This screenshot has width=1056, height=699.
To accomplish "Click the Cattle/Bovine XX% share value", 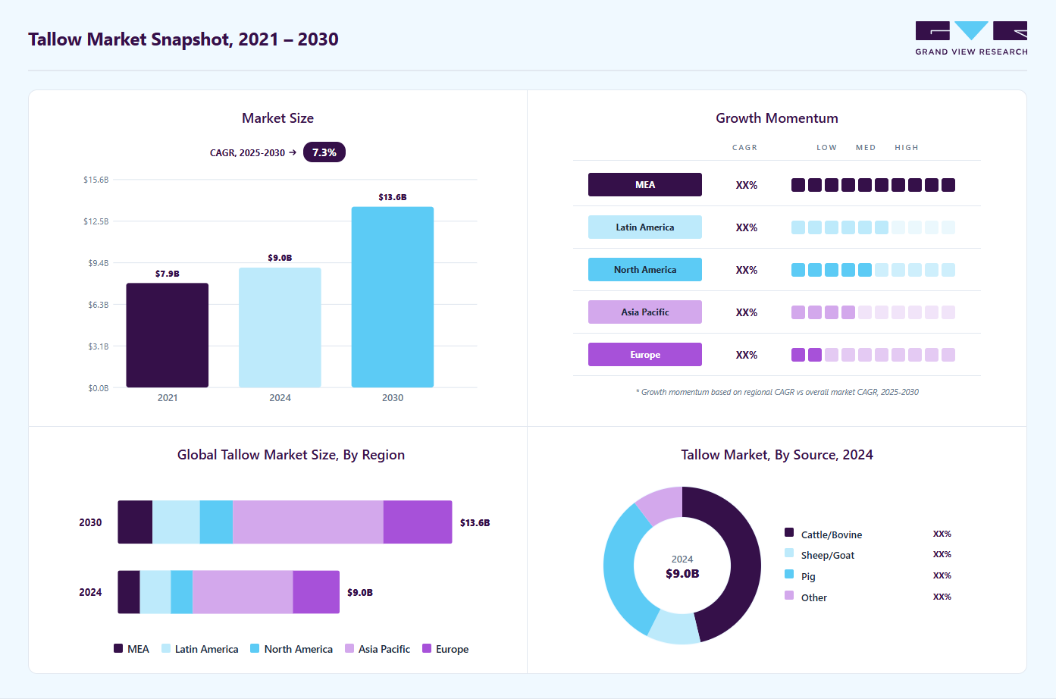I will (x=942, y=534).
